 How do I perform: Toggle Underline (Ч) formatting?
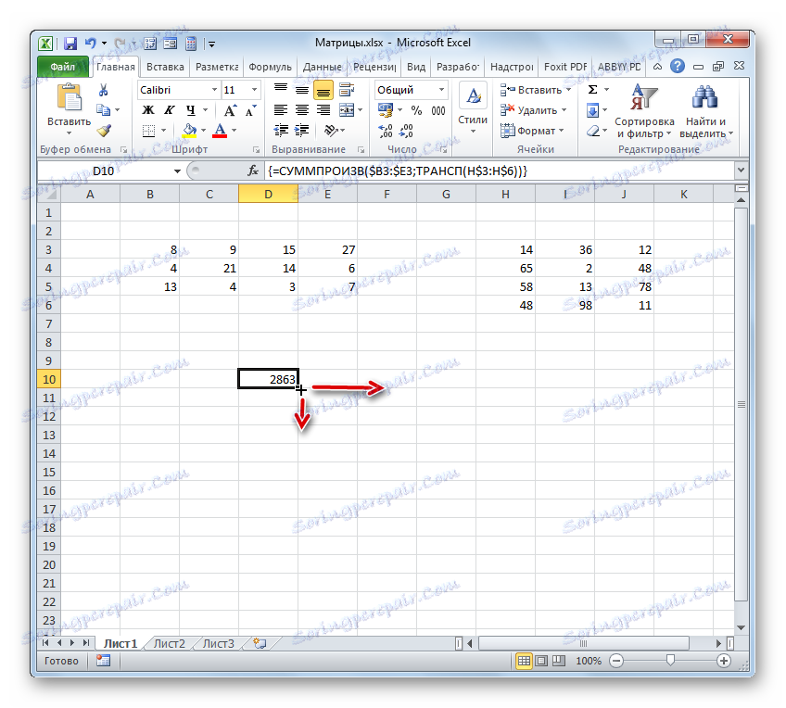(190, 110)
